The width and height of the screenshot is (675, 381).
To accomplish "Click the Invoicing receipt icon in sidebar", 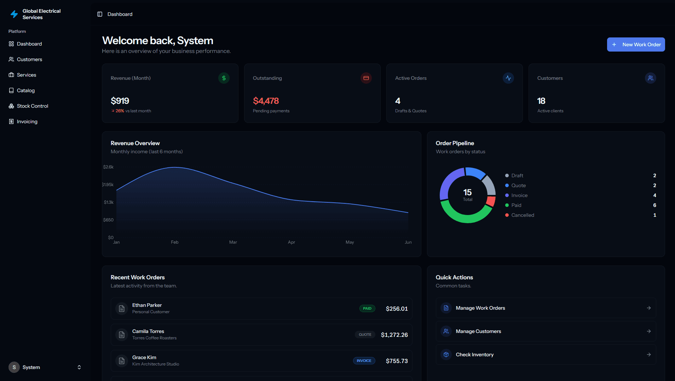I will tap(11, 121).
